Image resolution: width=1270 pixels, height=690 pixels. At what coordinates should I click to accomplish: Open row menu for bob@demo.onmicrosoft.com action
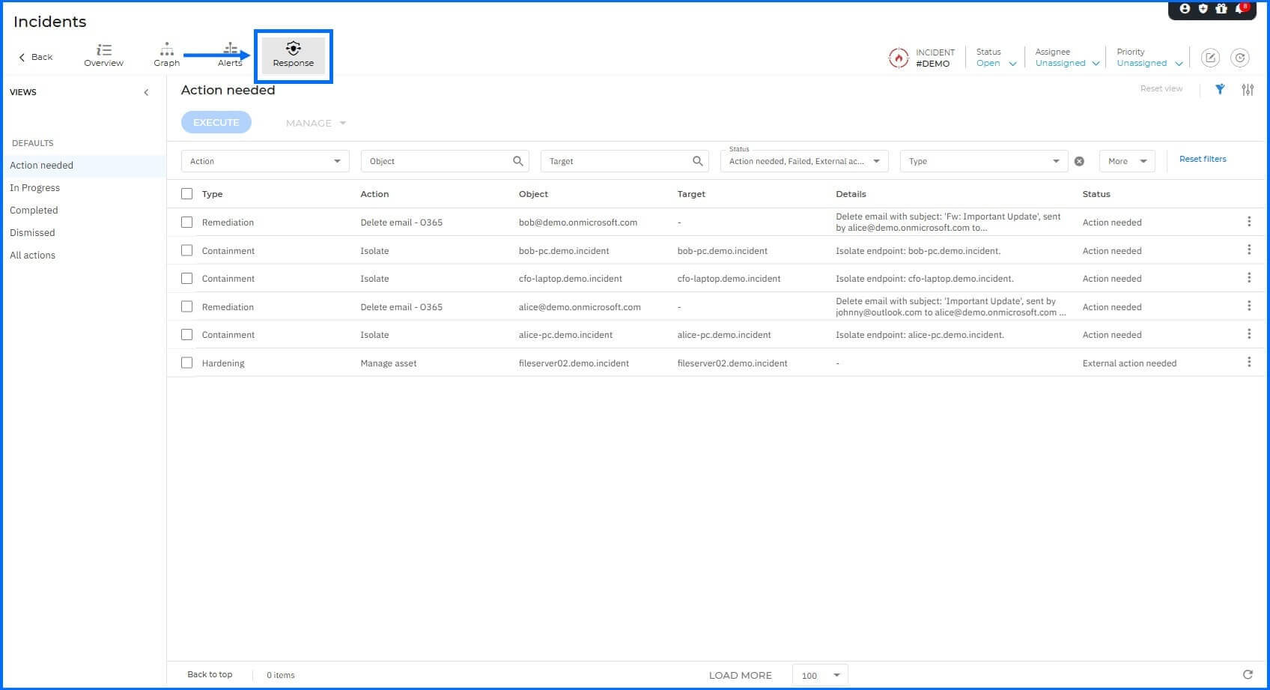1249,222
